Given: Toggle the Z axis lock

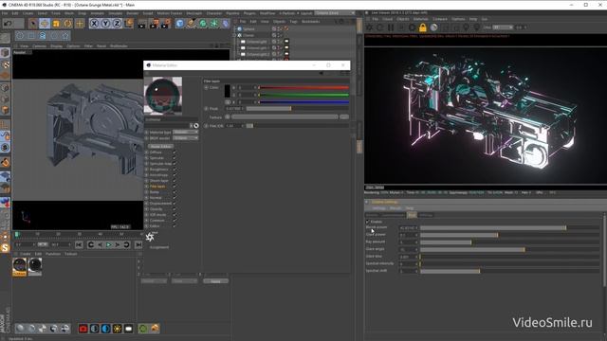Looking at the screenshot, I should (x=117, y=24).
